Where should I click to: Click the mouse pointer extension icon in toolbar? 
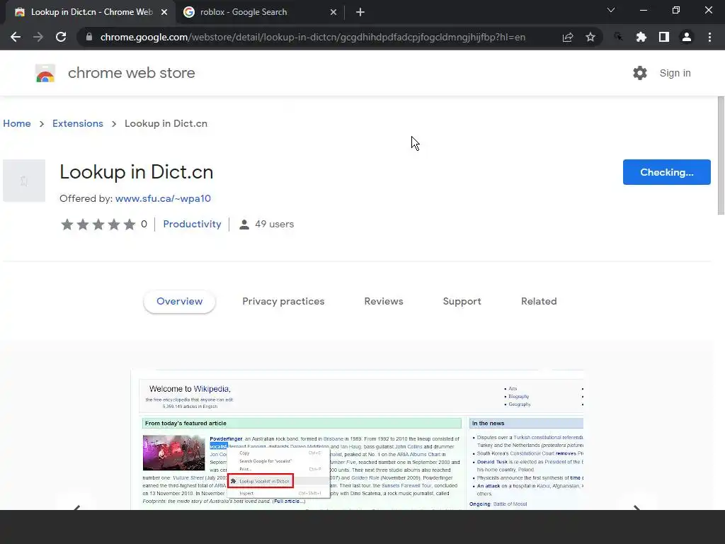(x=619, y=37)
